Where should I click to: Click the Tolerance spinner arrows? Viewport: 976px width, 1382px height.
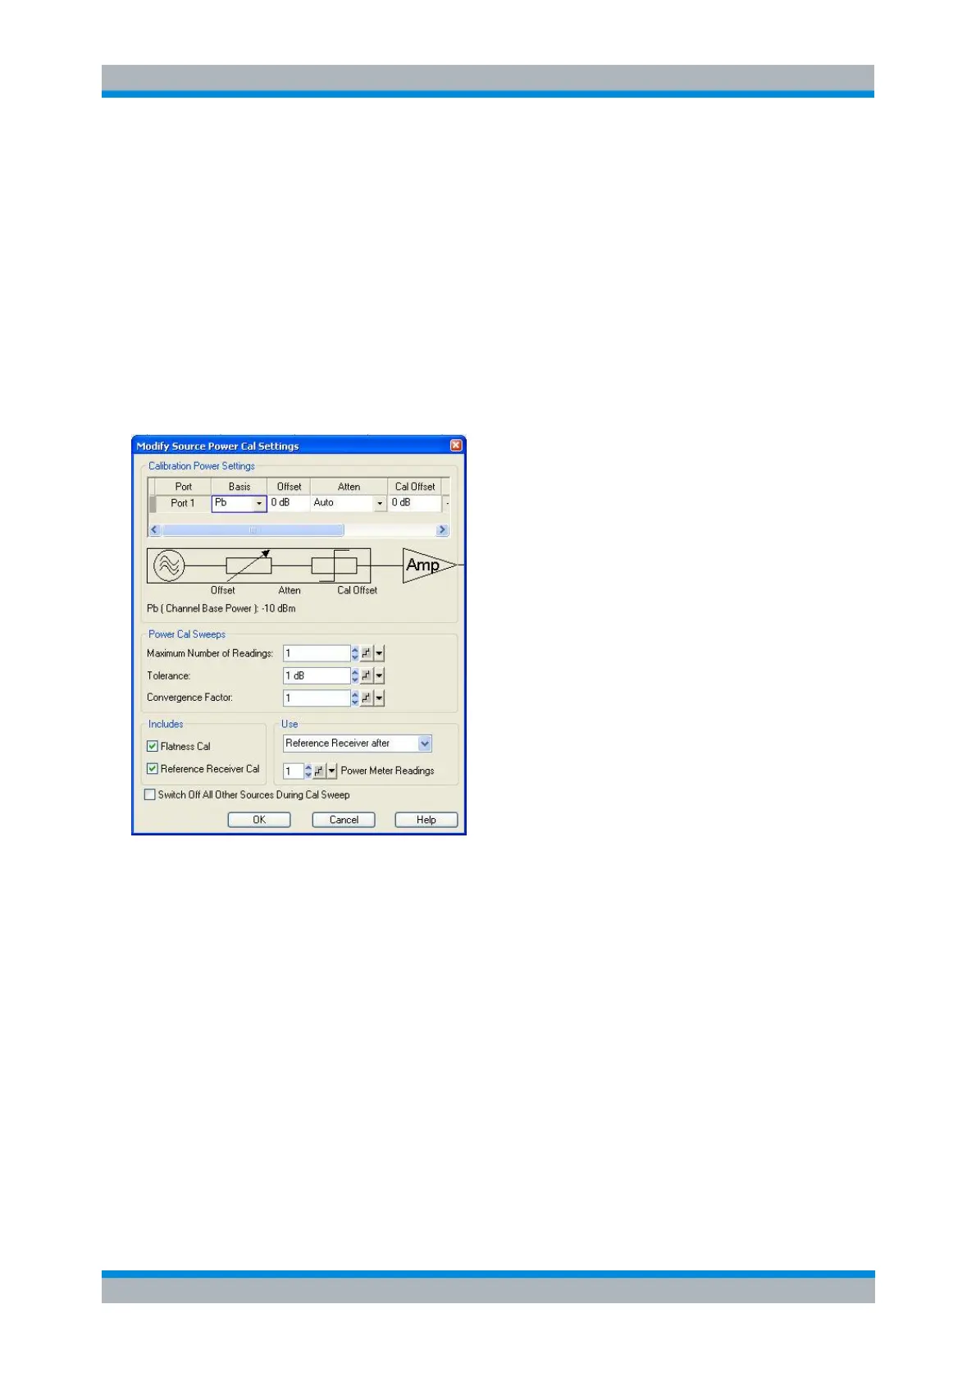[355, 675]
